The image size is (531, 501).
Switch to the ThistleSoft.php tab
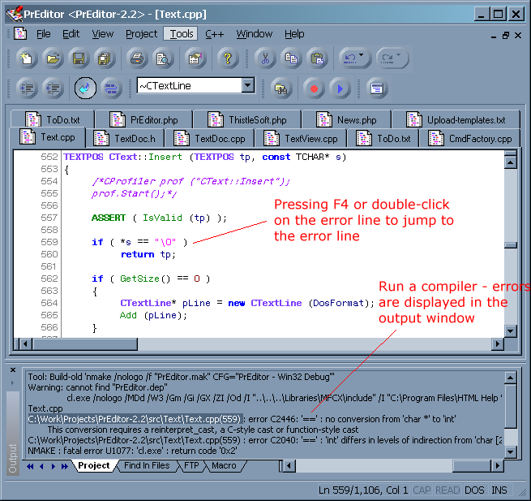(x=247, y=119)
